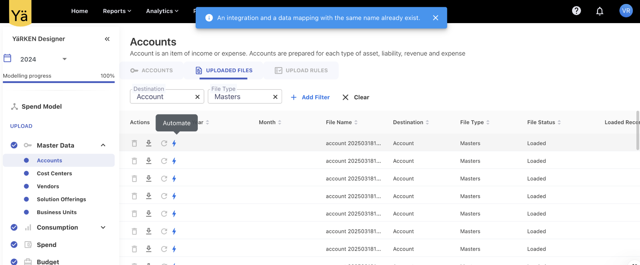This screenshot has width=640, height=265.
Task: Reload the fourth row file using refresh icon
Action: (x=164, y=196)
